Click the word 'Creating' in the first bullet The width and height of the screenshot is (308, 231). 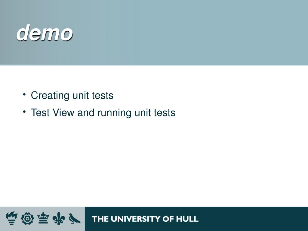(x=50, y=96)
